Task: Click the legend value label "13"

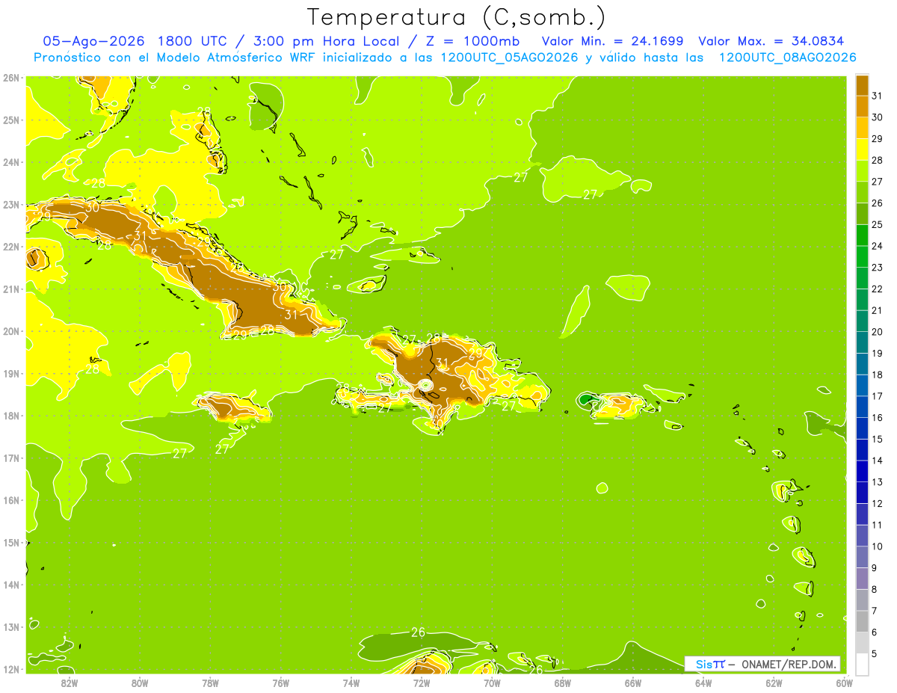Action: (x=878, y=482)
